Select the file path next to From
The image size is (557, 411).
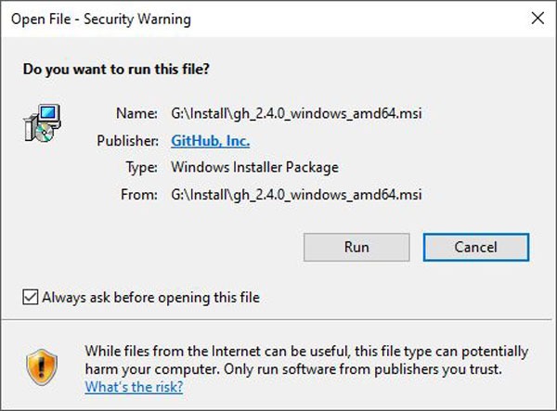pyautogui.click(x=297, y=194)
